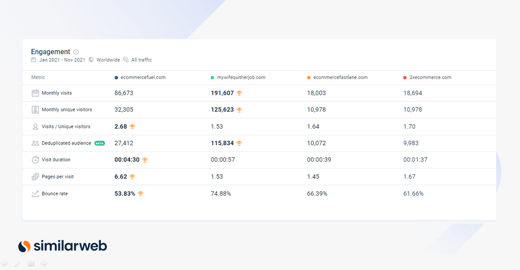Select the 2xecommerce.com column header

tap(430, 77)
